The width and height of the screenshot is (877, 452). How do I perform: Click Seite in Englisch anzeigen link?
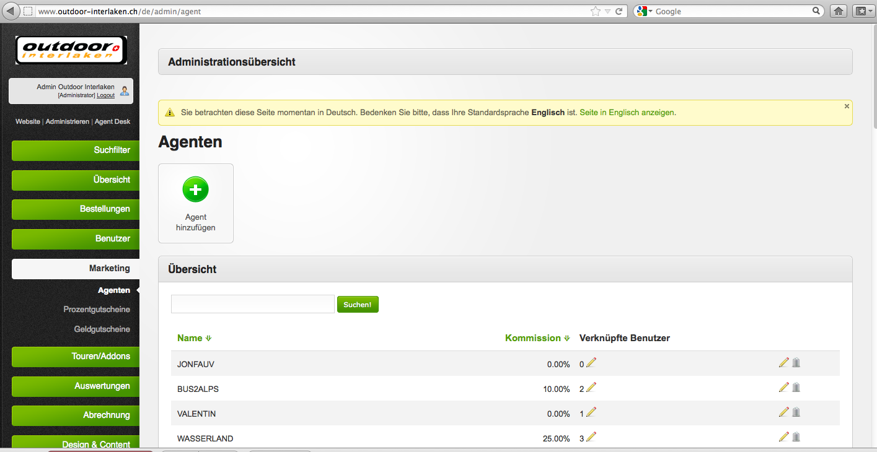(x=627, y=113)
